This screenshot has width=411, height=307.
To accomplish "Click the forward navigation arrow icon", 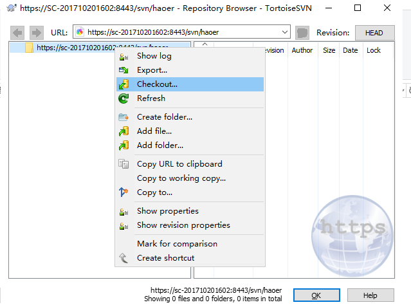I will tap(37, 33).
